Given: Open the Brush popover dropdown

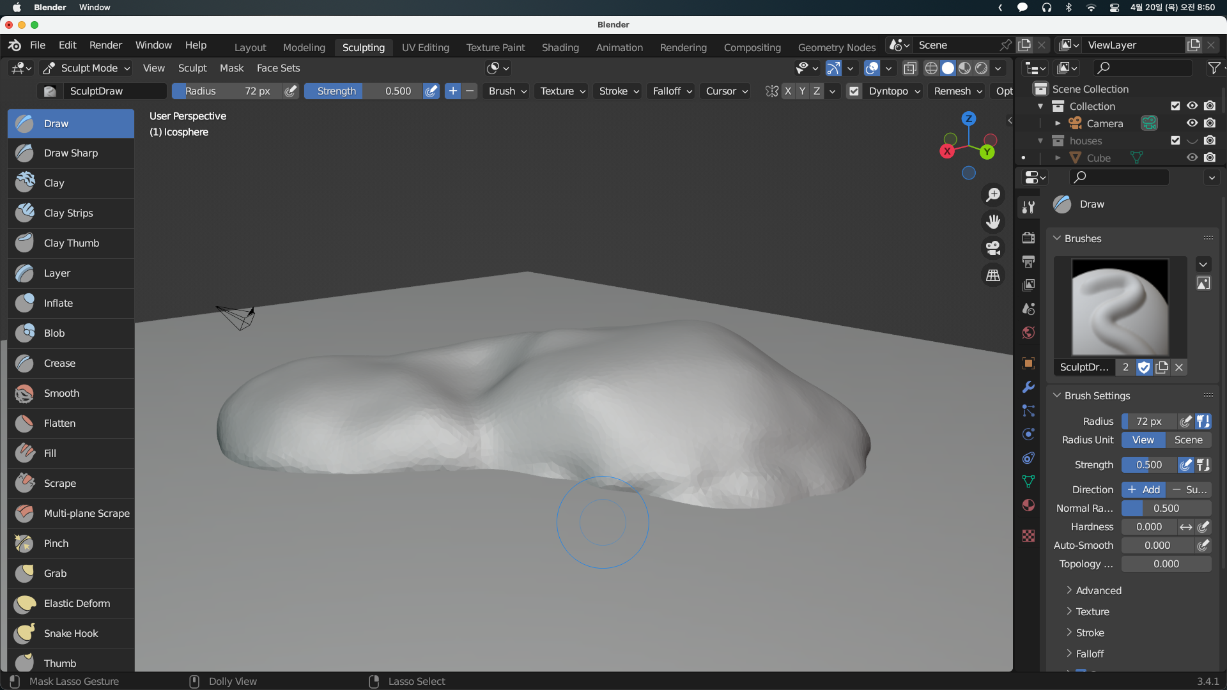Looking at the screenshot, I should (x=507, y=91).
